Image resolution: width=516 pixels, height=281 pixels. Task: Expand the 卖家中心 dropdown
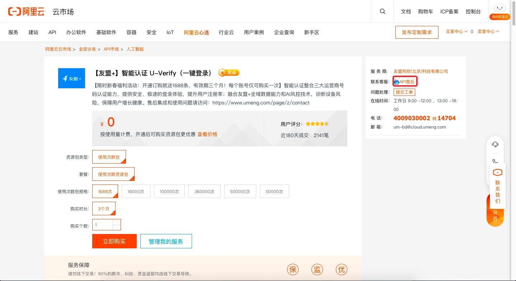(x=489, y=32)
